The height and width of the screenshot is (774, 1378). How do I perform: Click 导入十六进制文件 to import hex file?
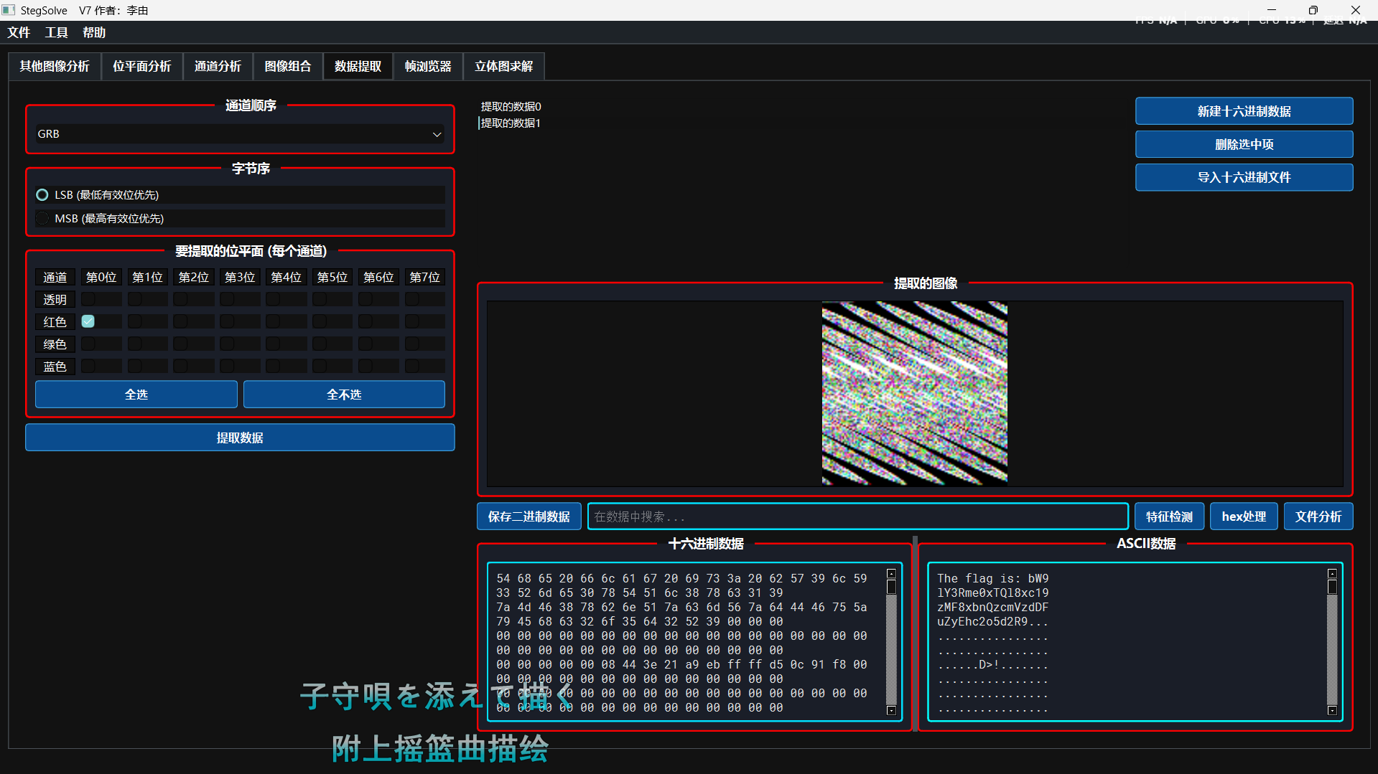[1244, 177]
